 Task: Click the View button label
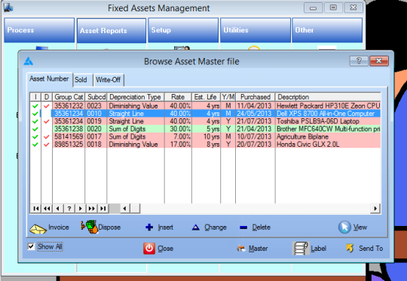(360, 228)
